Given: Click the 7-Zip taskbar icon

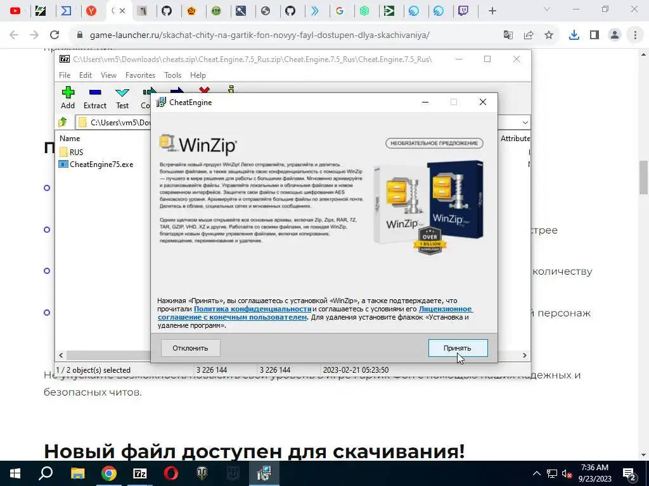Looking at the screenshot, I should pos(140,473).
